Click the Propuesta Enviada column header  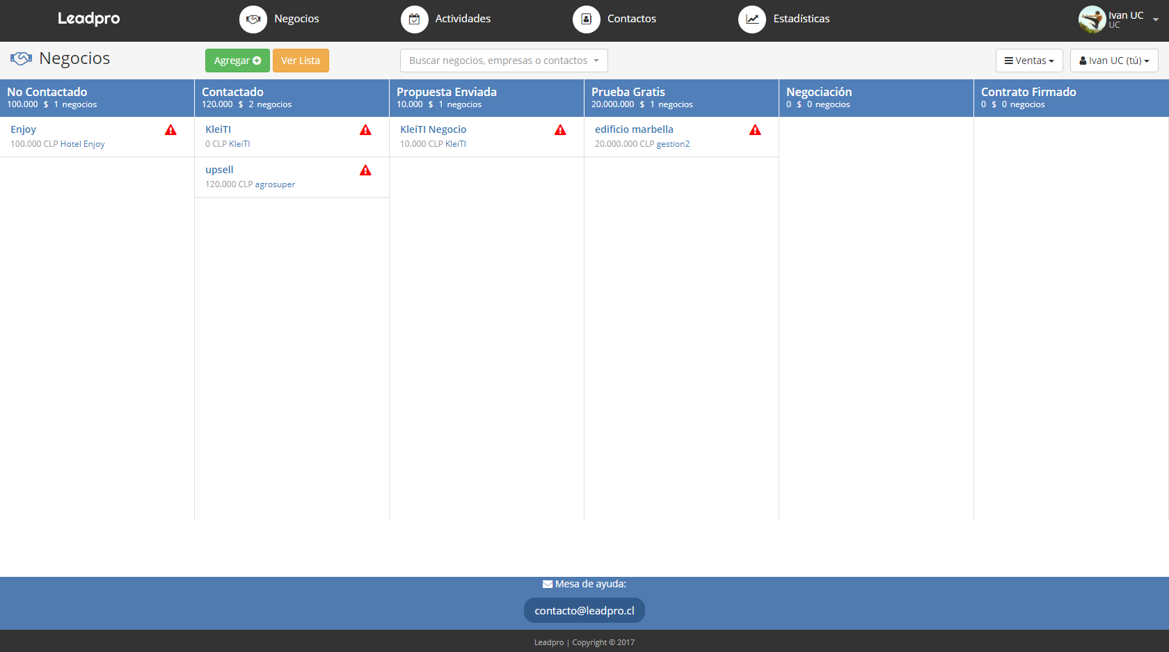tap(486, 98)
